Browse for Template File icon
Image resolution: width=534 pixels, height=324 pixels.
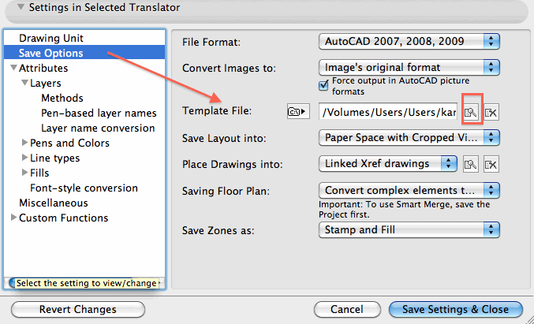point(471,112)
